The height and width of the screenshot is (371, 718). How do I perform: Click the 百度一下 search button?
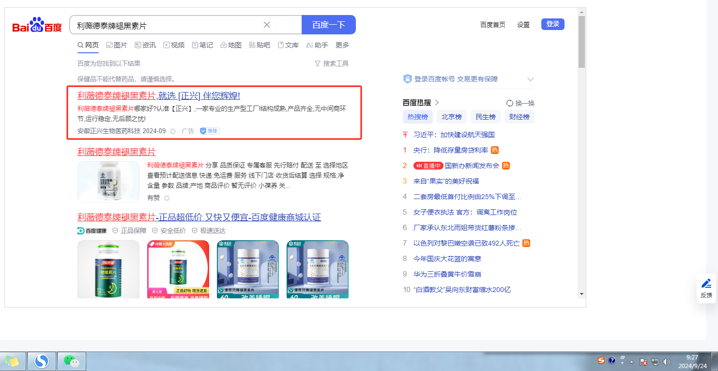(329, 25)
